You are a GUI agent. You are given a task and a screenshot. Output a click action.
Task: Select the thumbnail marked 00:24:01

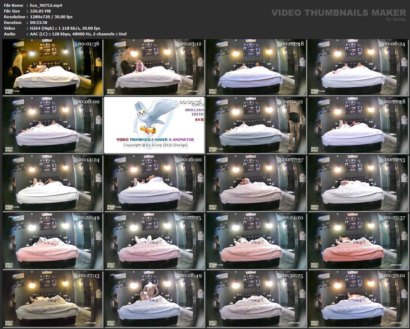256,241
